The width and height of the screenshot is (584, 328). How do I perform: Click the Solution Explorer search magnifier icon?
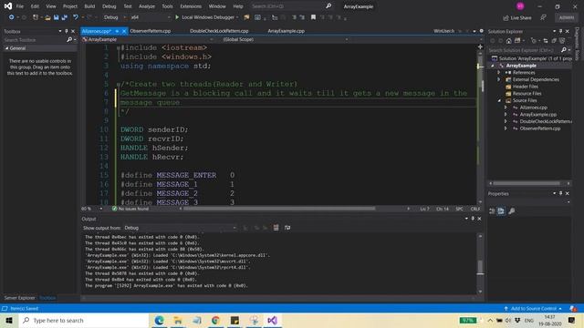[x=564, y=50]
